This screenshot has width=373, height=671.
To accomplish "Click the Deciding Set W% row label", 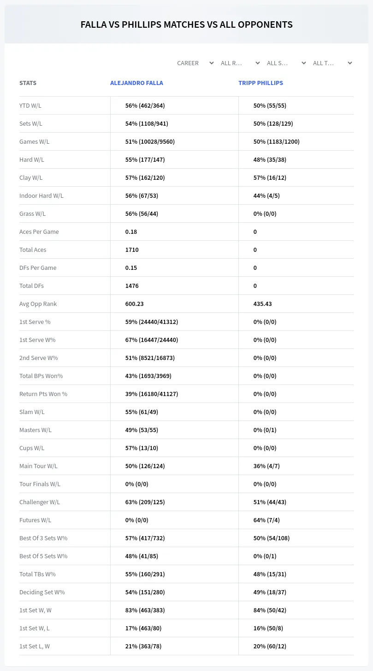I will point(42,592).
